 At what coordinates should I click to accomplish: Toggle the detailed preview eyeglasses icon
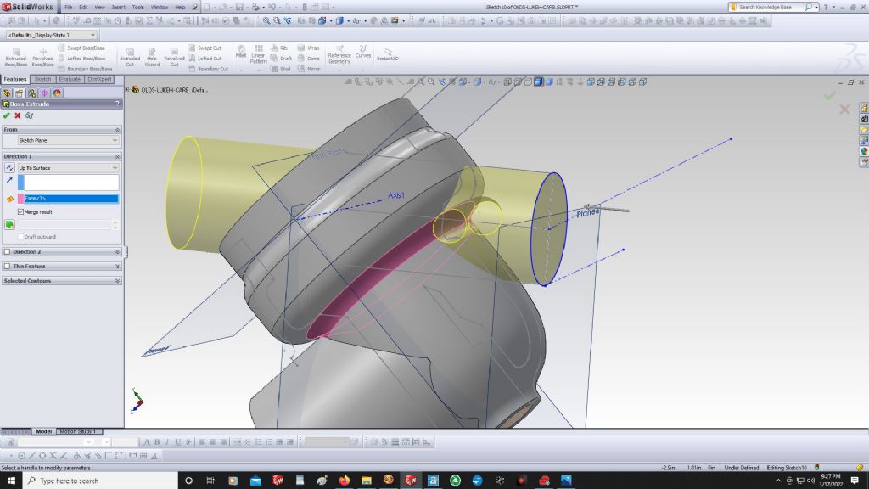(30, 115)
